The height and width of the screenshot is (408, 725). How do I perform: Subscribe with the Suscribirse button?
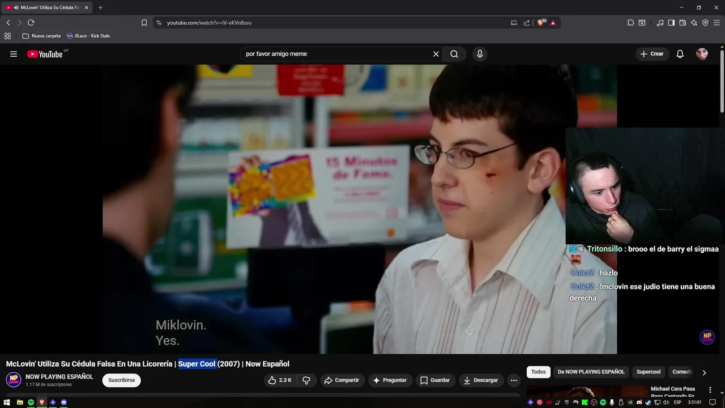[122, 380]
